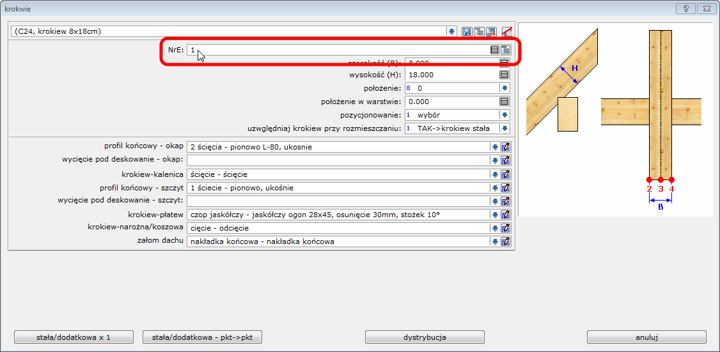Edit the krokiew-płatew joint definition icon
Viewport: 720px width, 352px height.
point(505,215)
